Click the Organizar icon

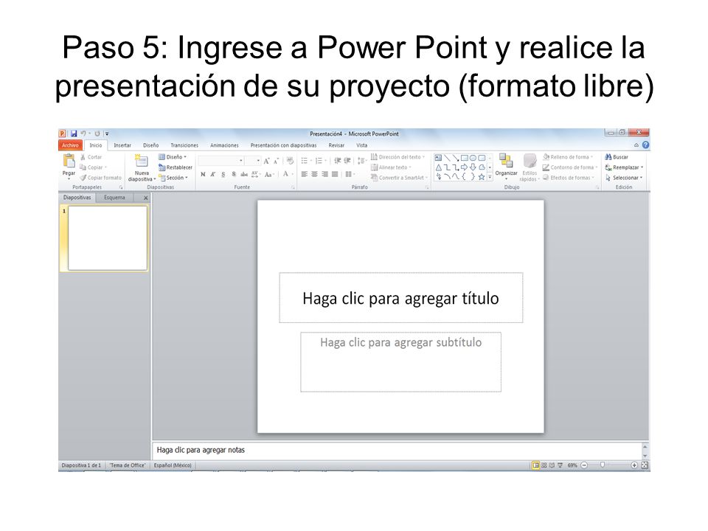click(x=506, y=160)
